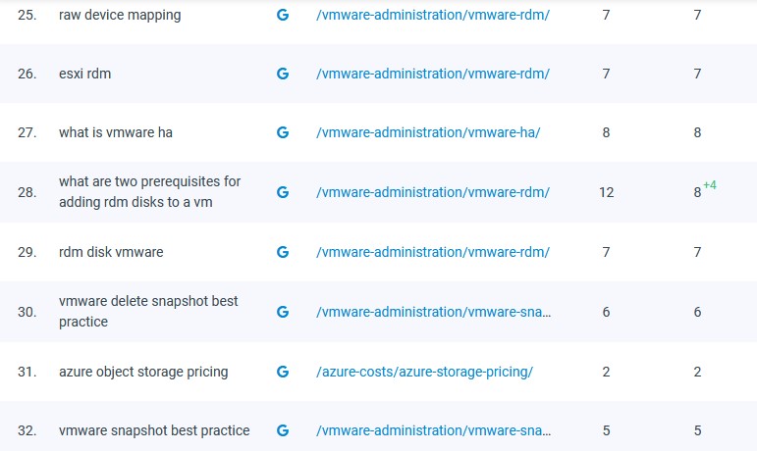Open truncated vmware-sna URL in row 30
This screenshot has height=451, width=757.
click(x=433, y=312)
